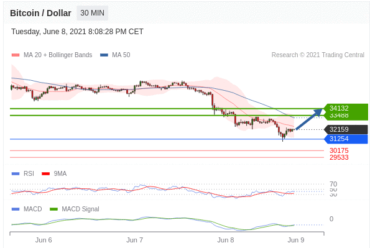370x248 pixels.
Task: Click the blue upward forecast arrow
Action: point(309,119)
